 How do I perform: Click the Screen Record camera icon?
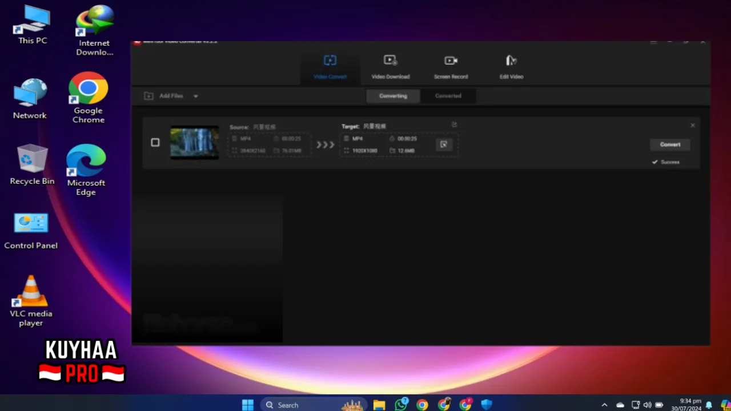(x=451, y=61)
